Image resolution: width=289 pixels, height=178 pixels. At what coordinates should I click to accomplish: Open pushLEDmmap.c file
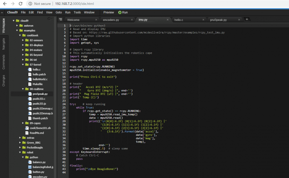coord(43,109)
